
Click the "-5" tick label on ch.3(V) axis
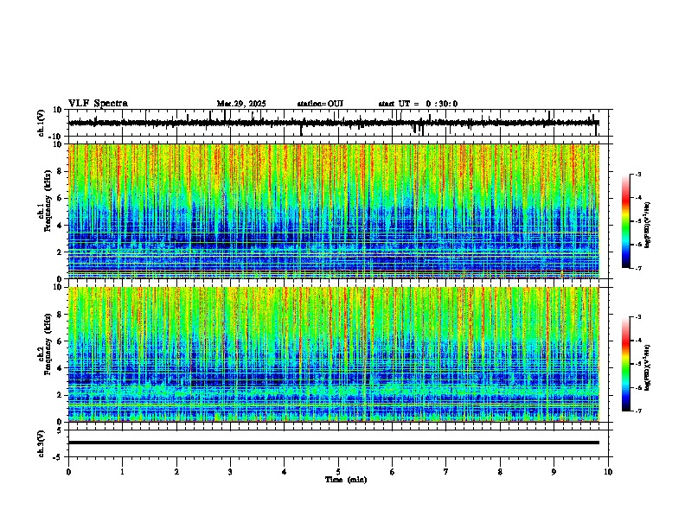click(x=59, y=457)
